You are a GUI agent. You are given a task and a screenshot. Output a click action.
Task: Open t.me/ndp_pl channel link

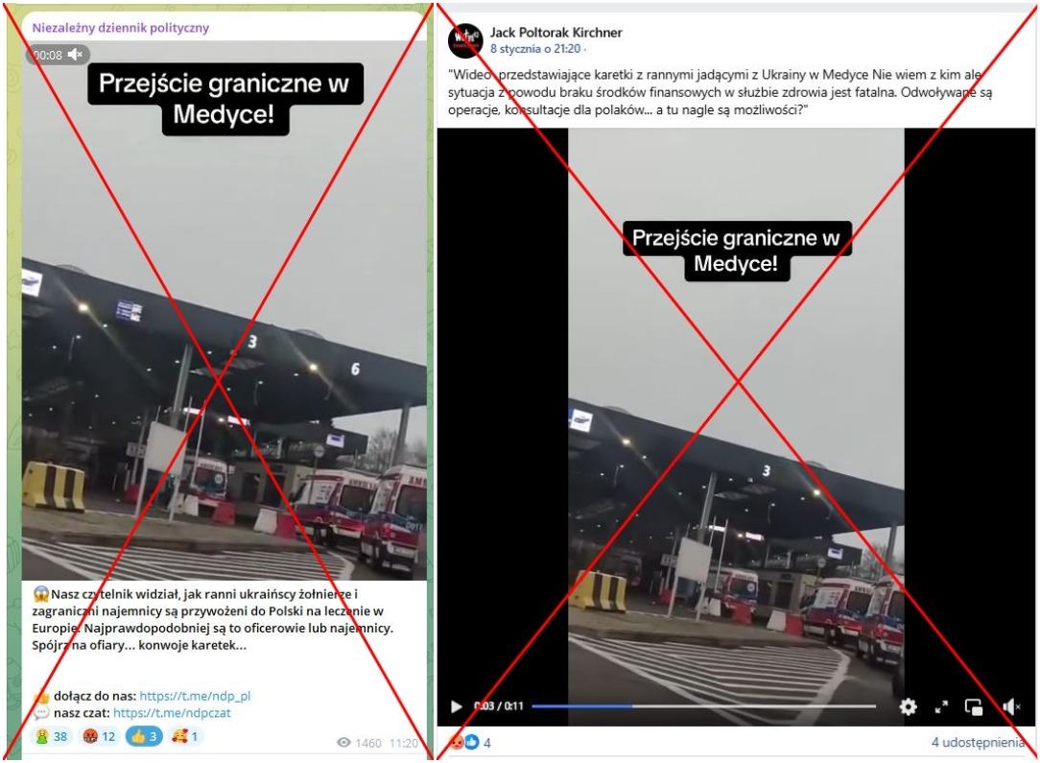coord(195,696)
